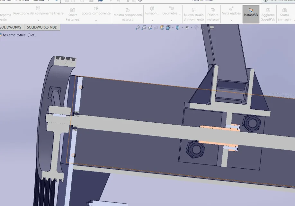Image resolution: width=295 pixels, height=206 pixels.
Task: Open View Orientation dropdown arrow
Action: pyautogui.click(x=173, y=28)
